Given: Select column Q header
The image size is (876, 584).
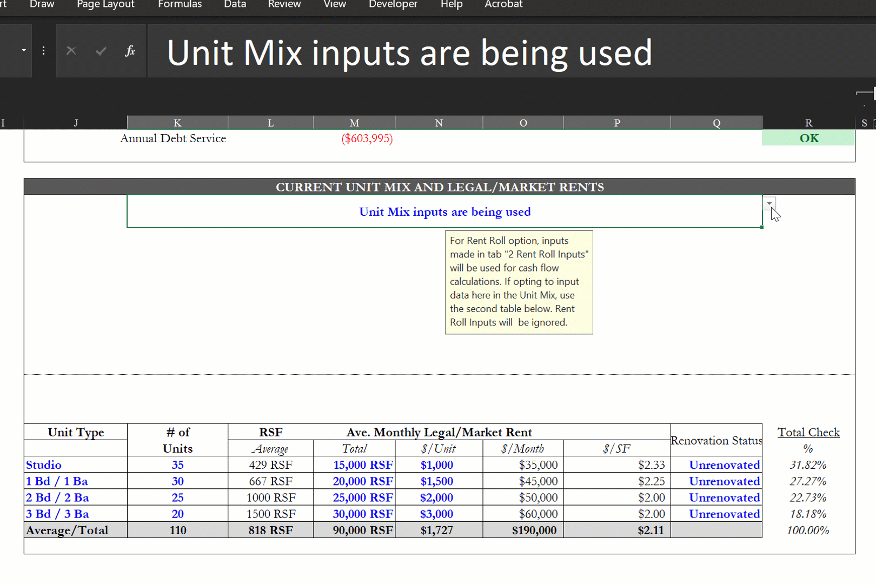Looking at the screenshot, I should point(716,123).
